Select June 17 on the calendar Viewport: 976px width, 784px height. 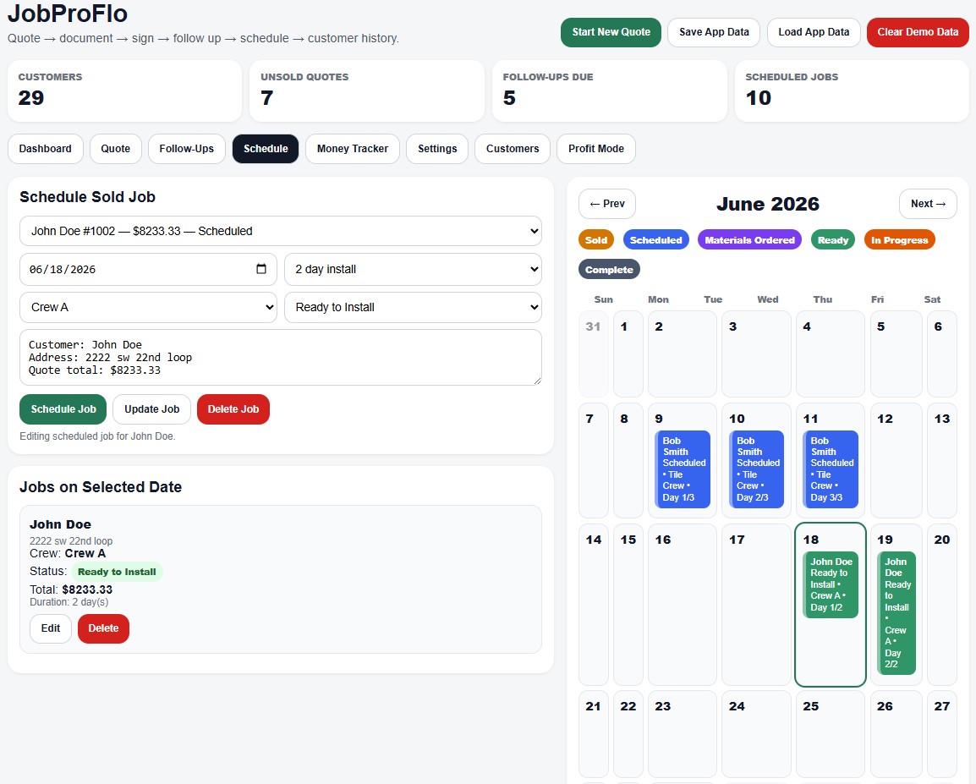pyautogui.click(x=756, y=605)
